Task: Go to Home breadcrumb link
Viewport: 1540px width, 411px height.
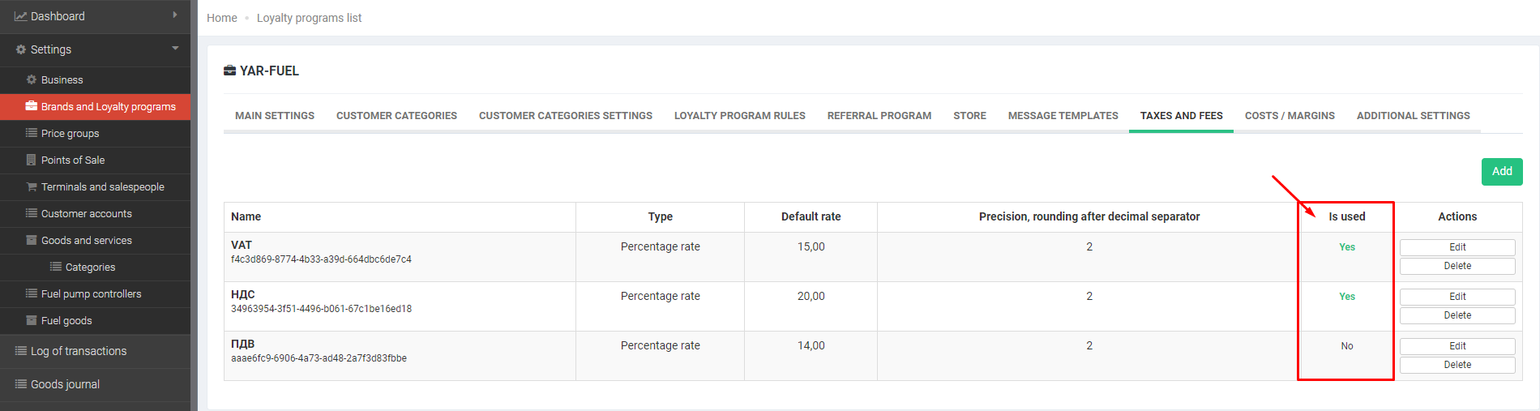Action: [x=221, y=18]
